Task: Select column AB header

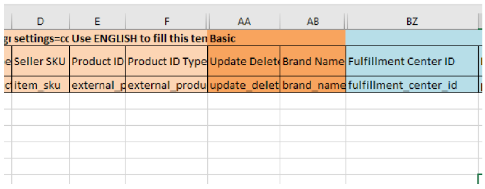Action: [313, 21]
